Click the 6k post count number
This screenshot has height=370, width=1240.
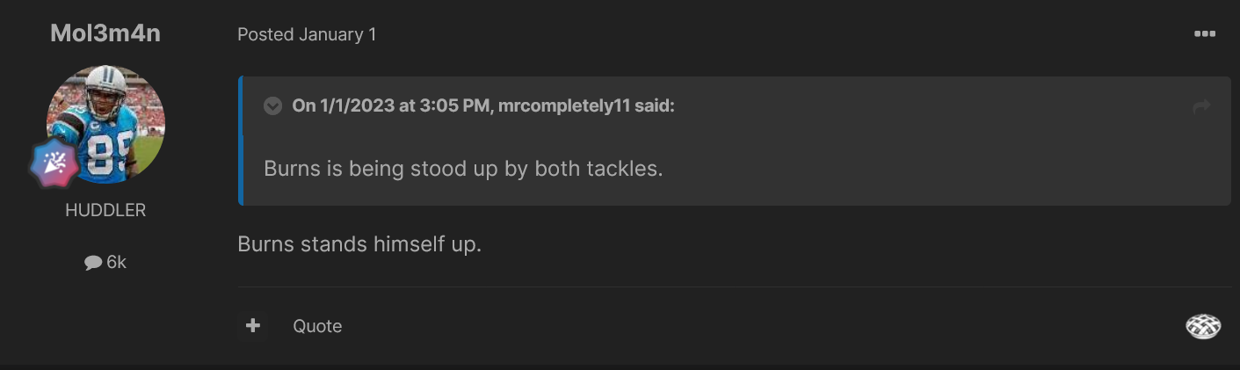point(117,262)
